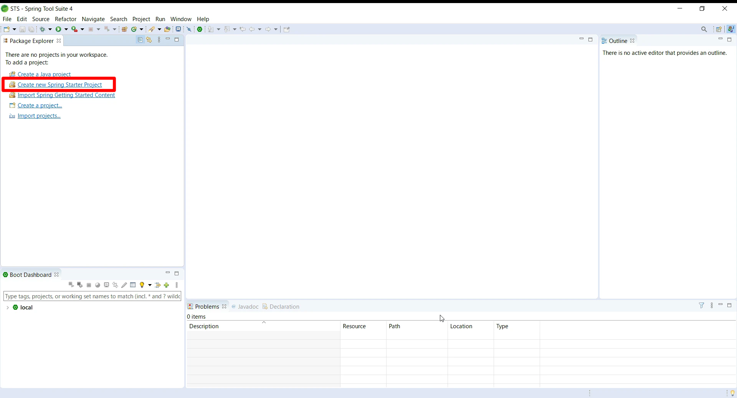Click the Problems view filter funnel icon
This screenshot has width=737, height=398.
point(702,306)
